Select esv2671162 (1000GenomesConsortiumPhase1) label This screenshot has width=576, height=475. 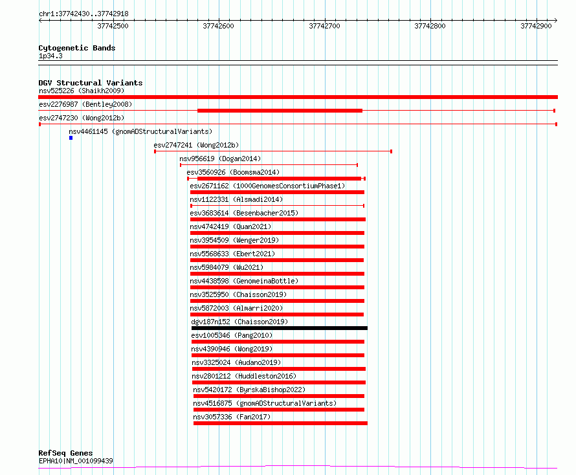pos(267,186)
